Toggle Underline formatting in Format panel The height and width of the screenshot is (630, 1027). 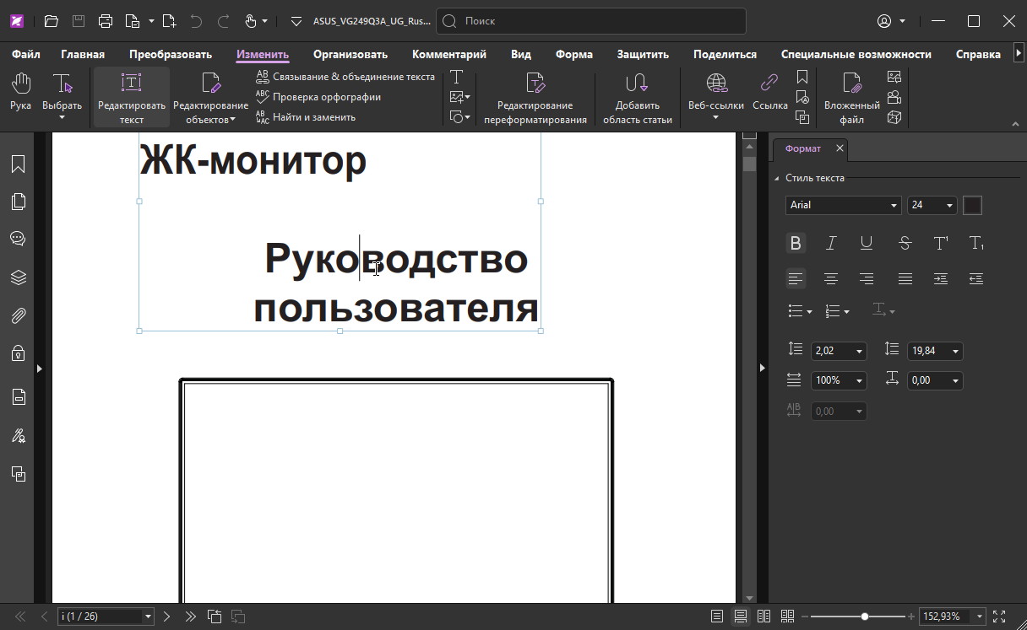click(867, 243)
